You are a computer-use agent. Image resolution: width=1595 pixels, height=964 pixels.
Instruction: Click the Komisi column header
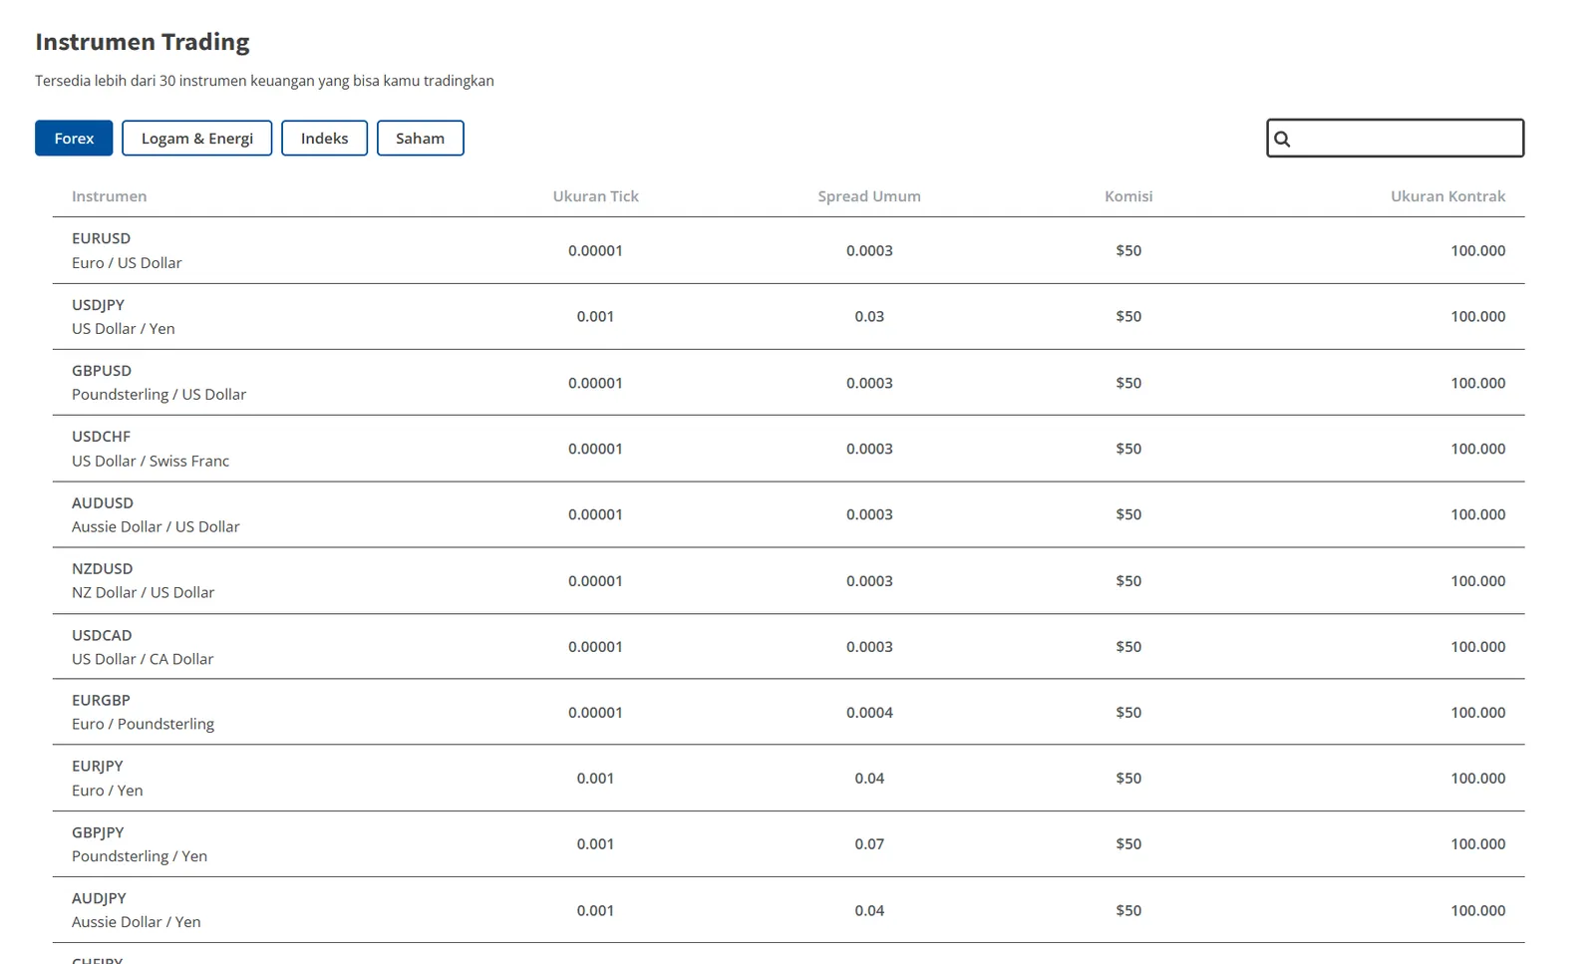[1128, 196]
